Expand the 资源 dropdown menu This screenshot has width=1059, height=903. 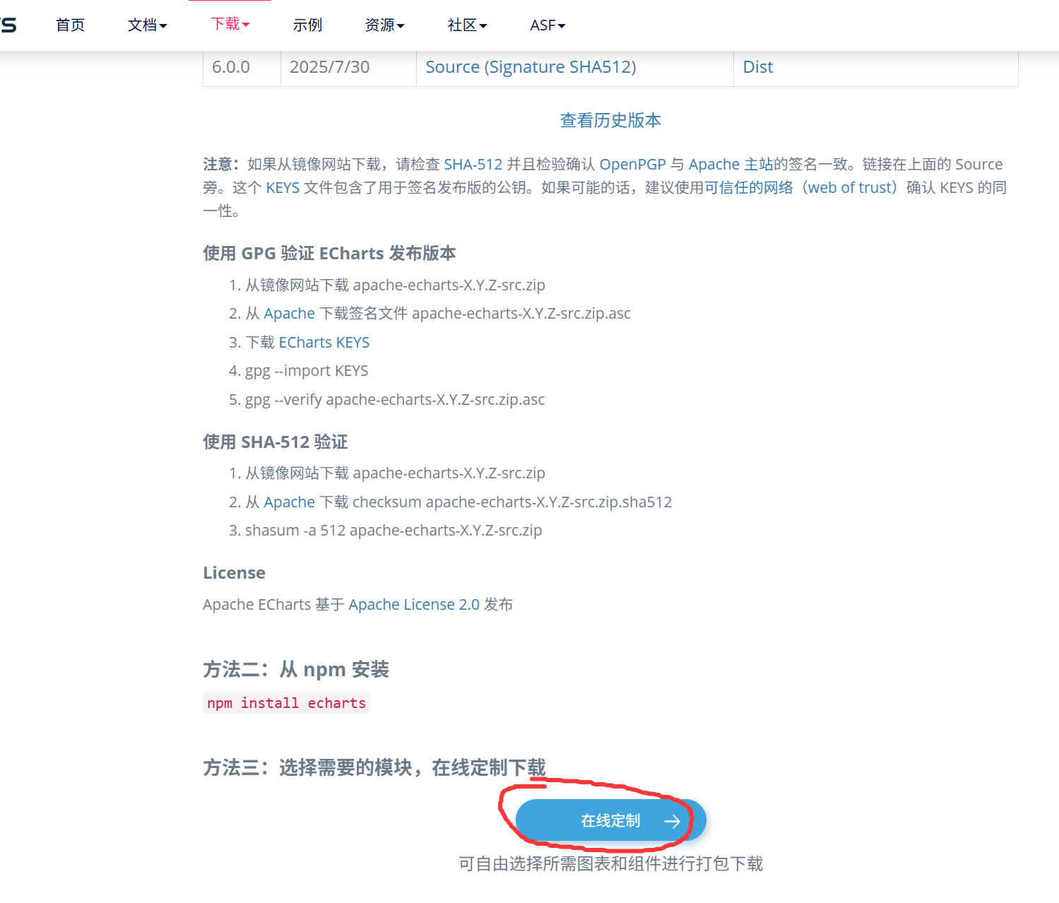384,25
